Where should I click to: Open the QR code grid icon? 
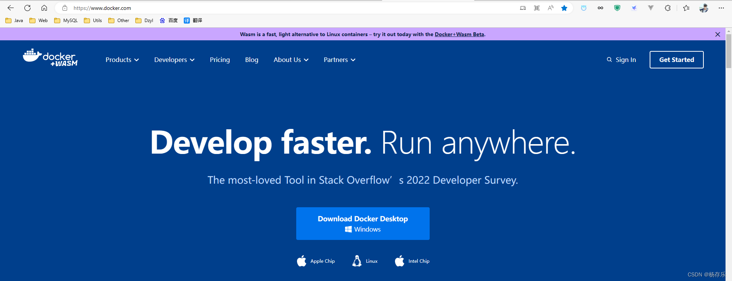coord(537,8)
